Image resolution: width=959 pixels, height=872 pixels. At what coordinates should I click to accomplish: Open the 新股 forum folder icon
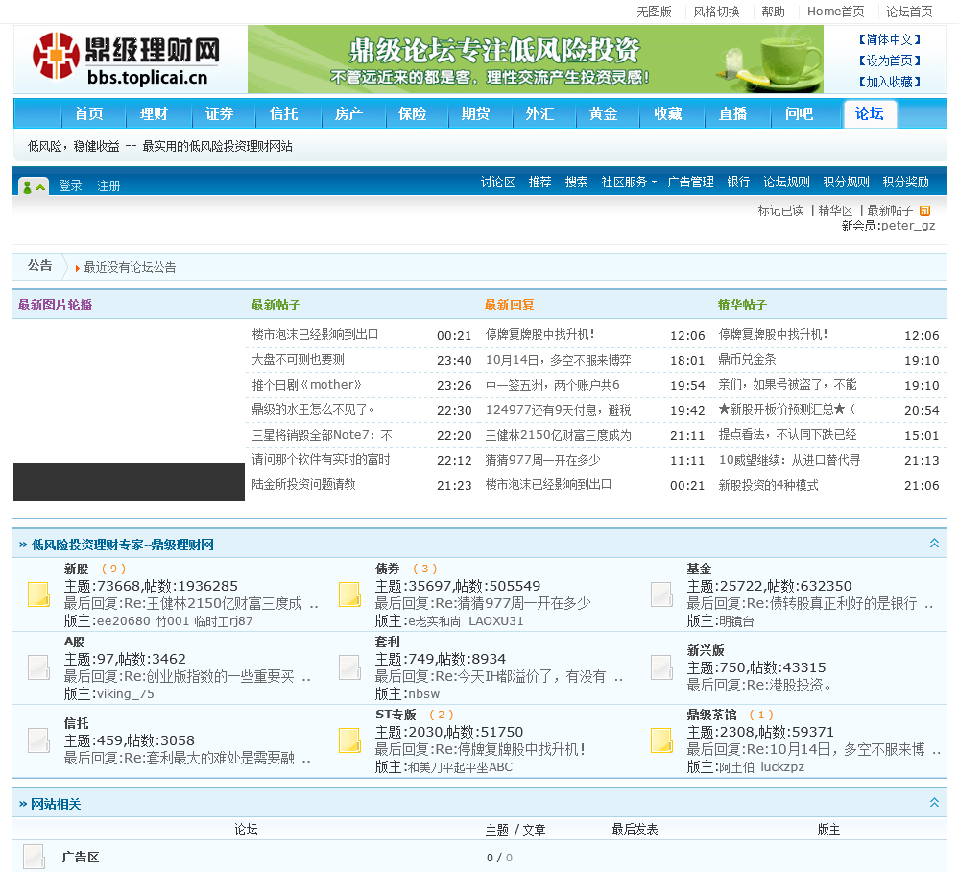(39, 594)
